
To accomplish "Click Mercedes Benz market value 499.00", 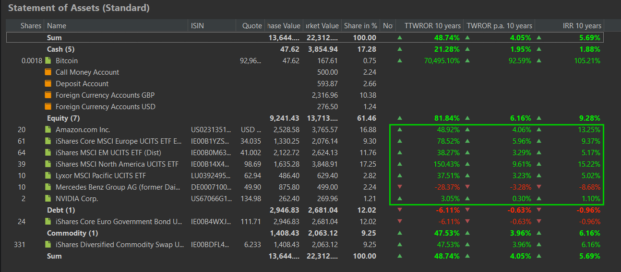I will (x=328, y=187).
